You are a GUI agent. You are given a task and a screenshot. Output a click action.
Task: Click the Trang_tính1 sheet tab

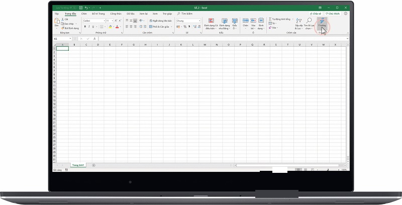click(78, 165)
